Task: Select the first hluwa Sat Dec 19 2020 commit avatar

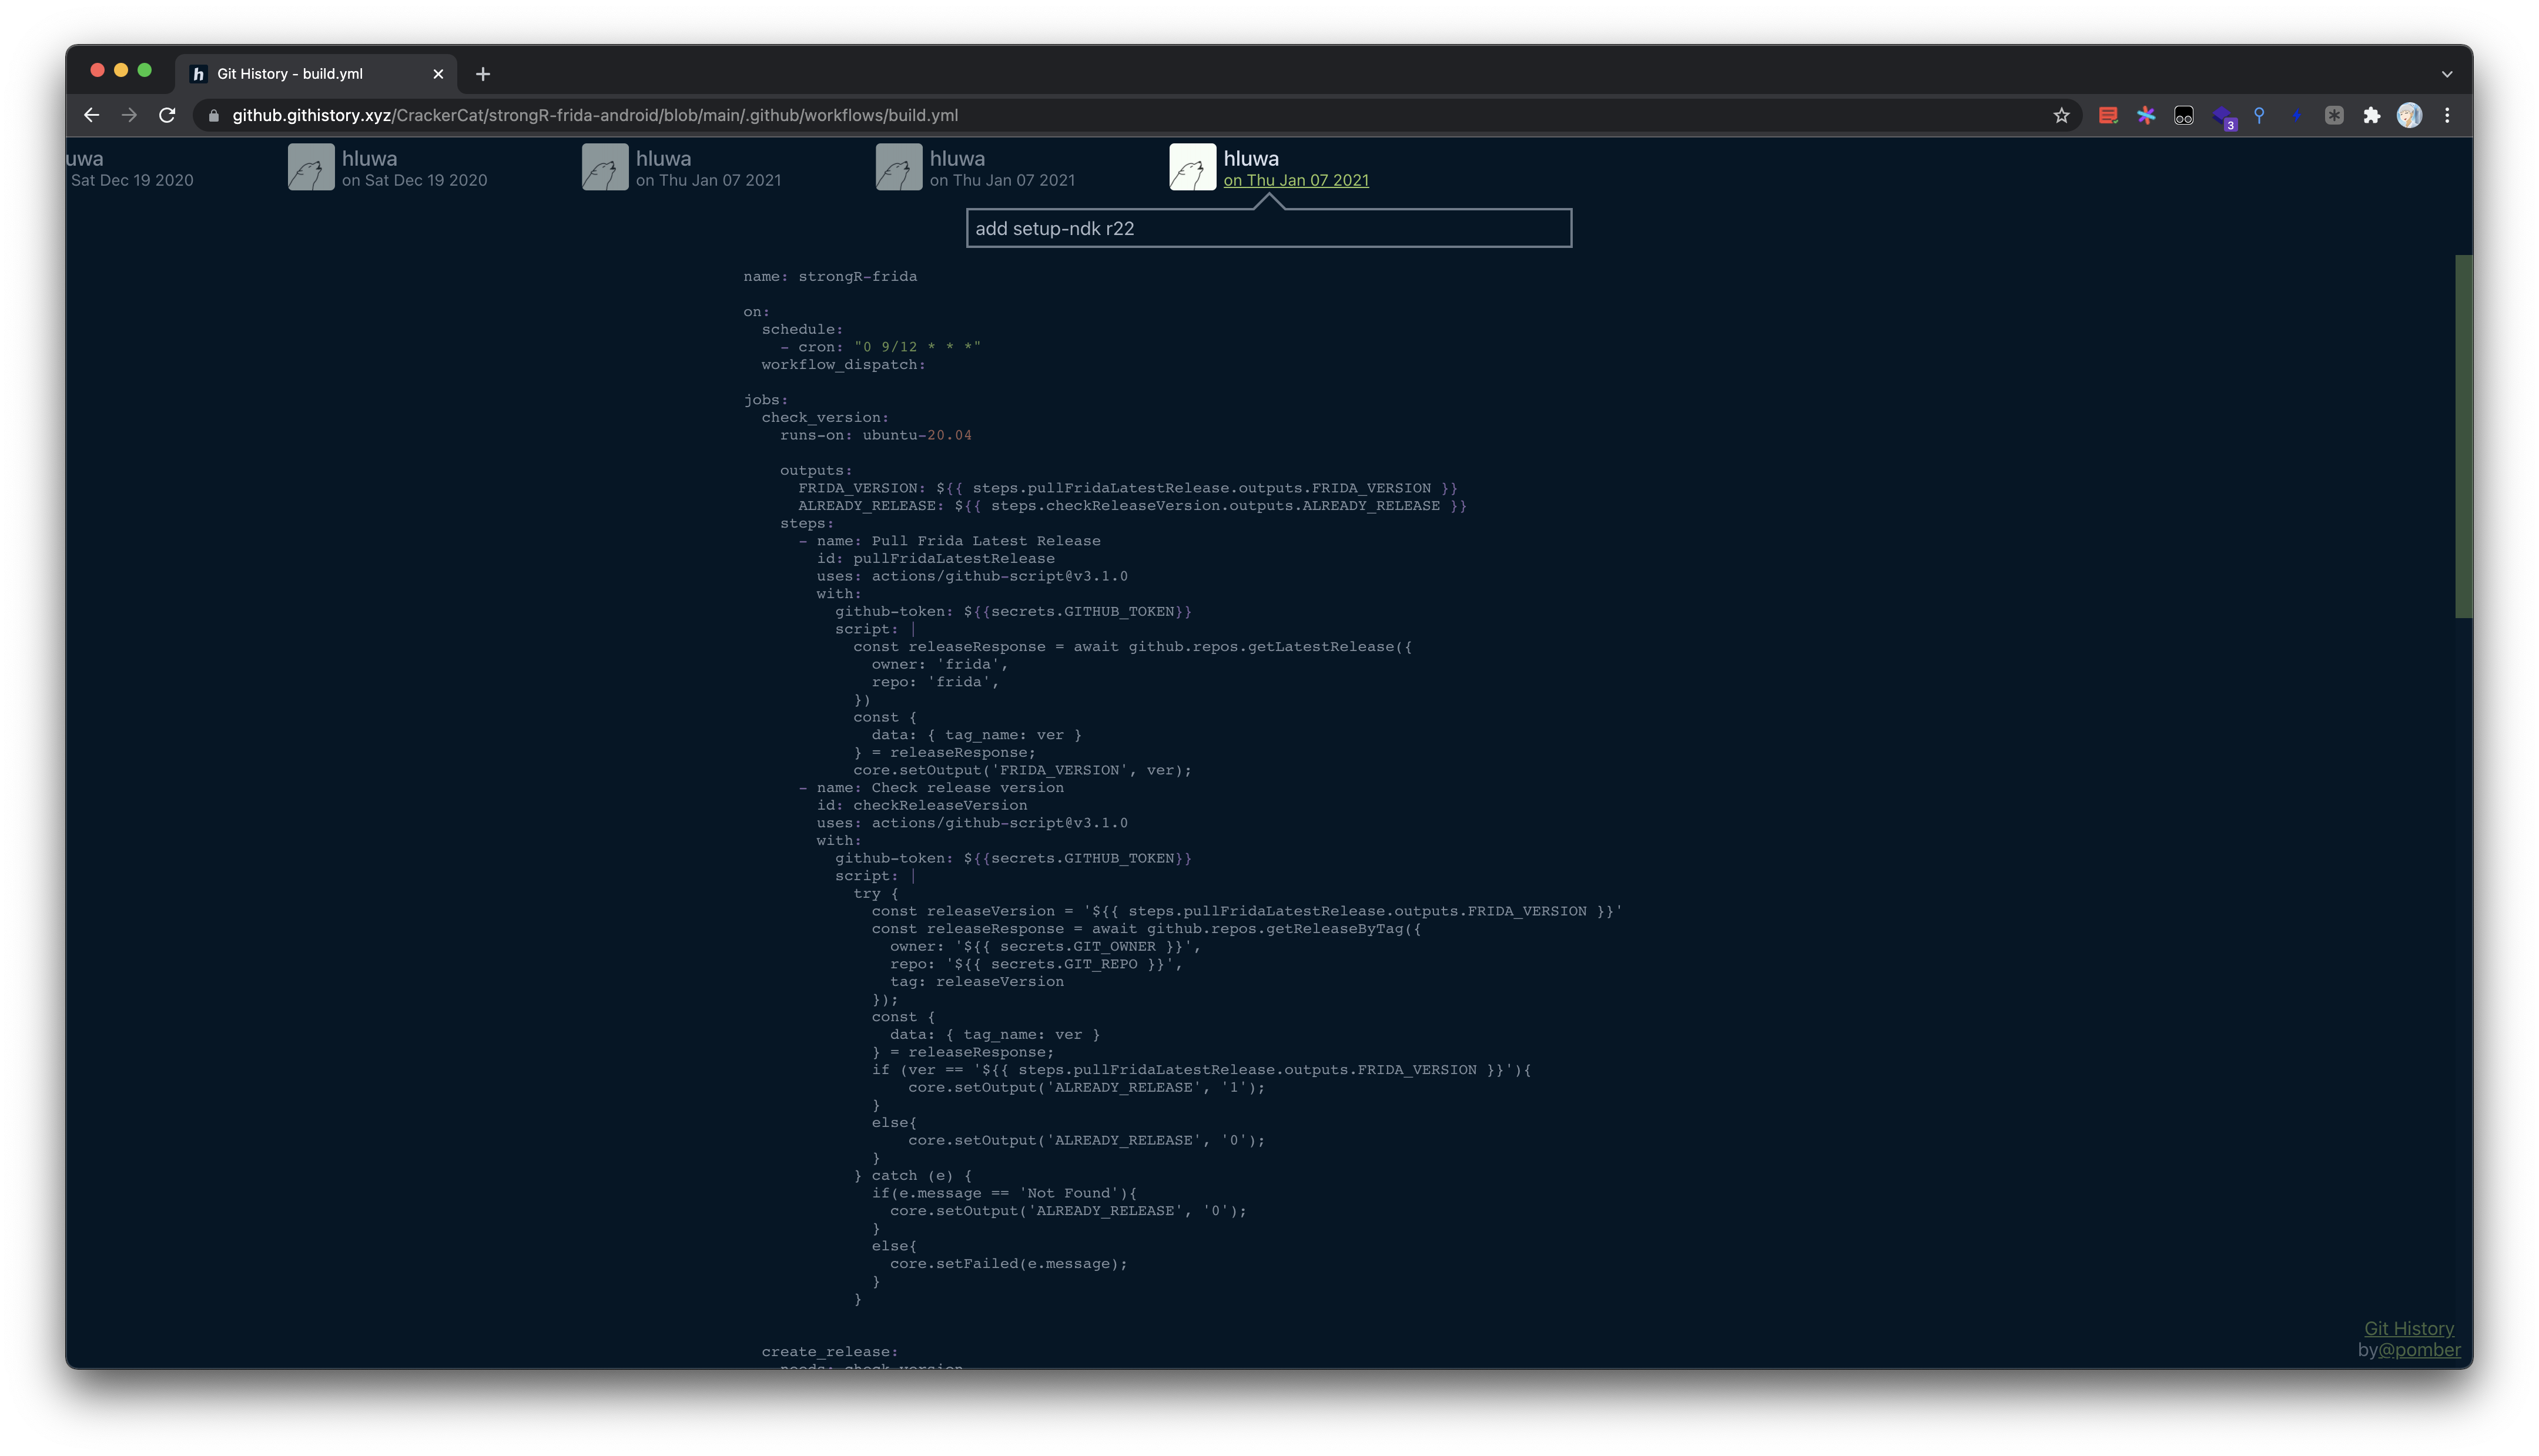Action: coord(311,167)
